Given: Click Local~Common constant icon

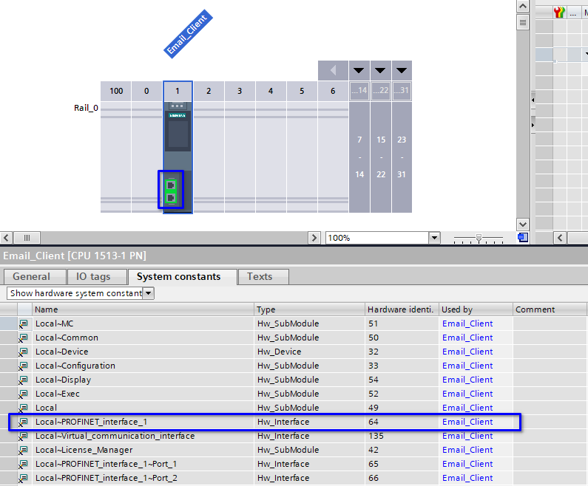Looking at the screenshot, I should tap(24, 338).
